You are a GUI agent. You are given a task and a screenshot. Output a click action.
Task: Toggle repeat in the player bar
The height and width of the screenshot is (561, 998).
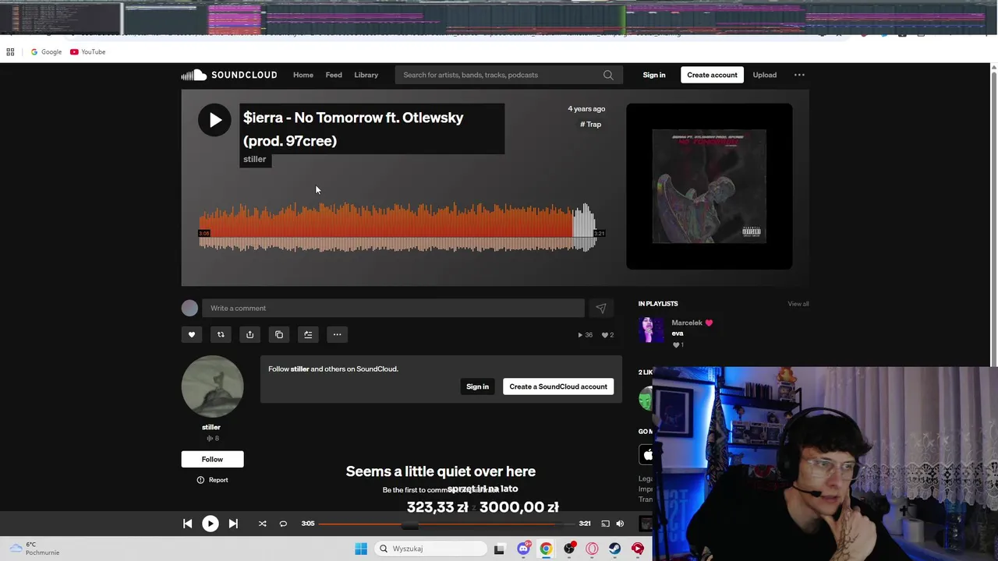click(x=283, y=524)
